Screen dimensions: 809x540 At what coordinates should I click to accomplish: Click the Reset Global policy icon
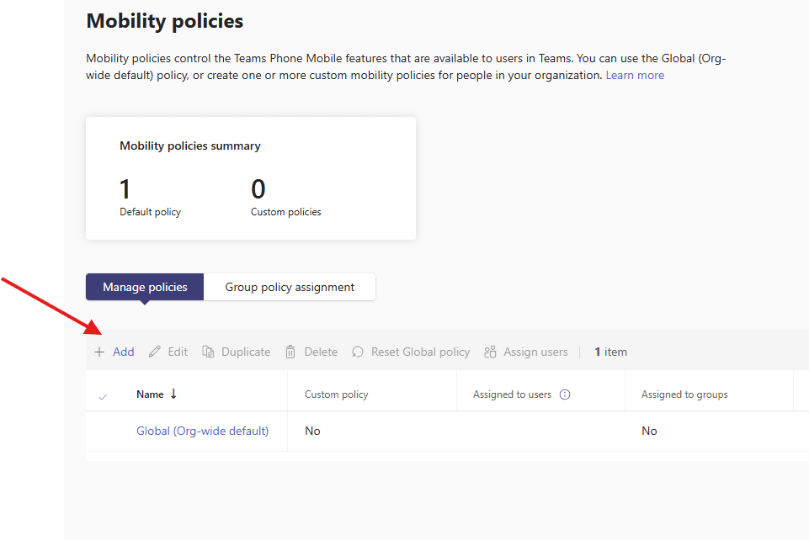(x=358, y=352)
